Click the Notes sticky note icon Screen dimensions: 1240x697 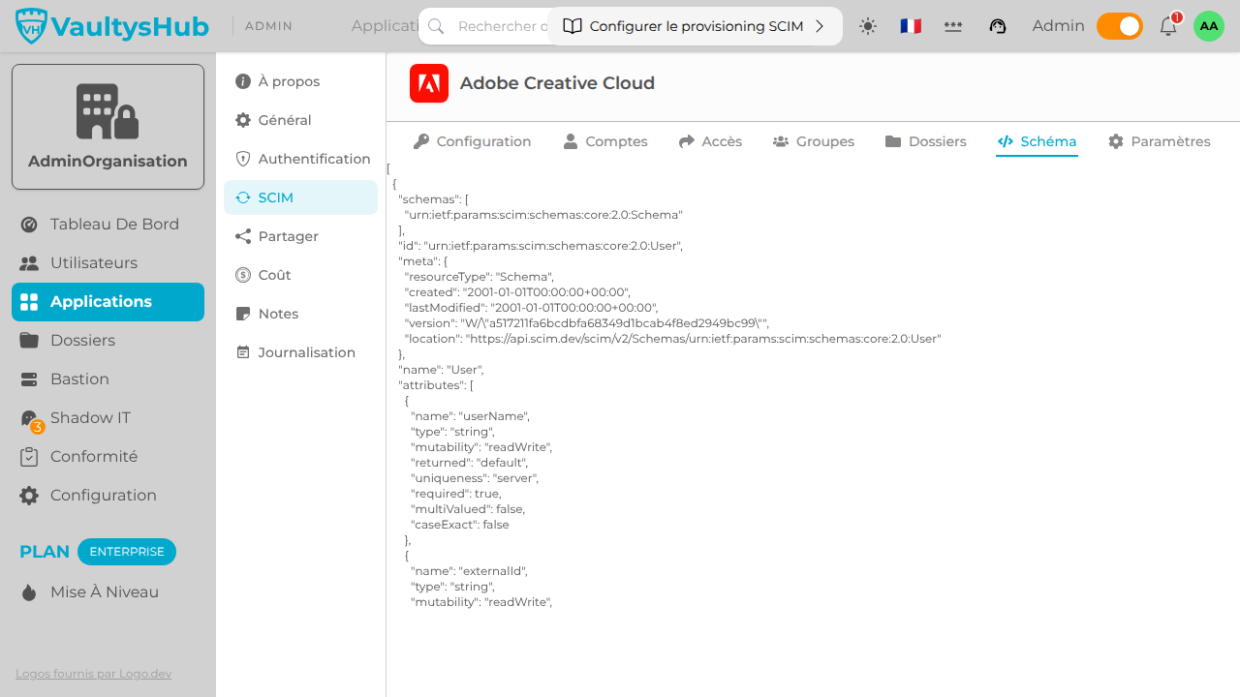(x=243, y=314)
